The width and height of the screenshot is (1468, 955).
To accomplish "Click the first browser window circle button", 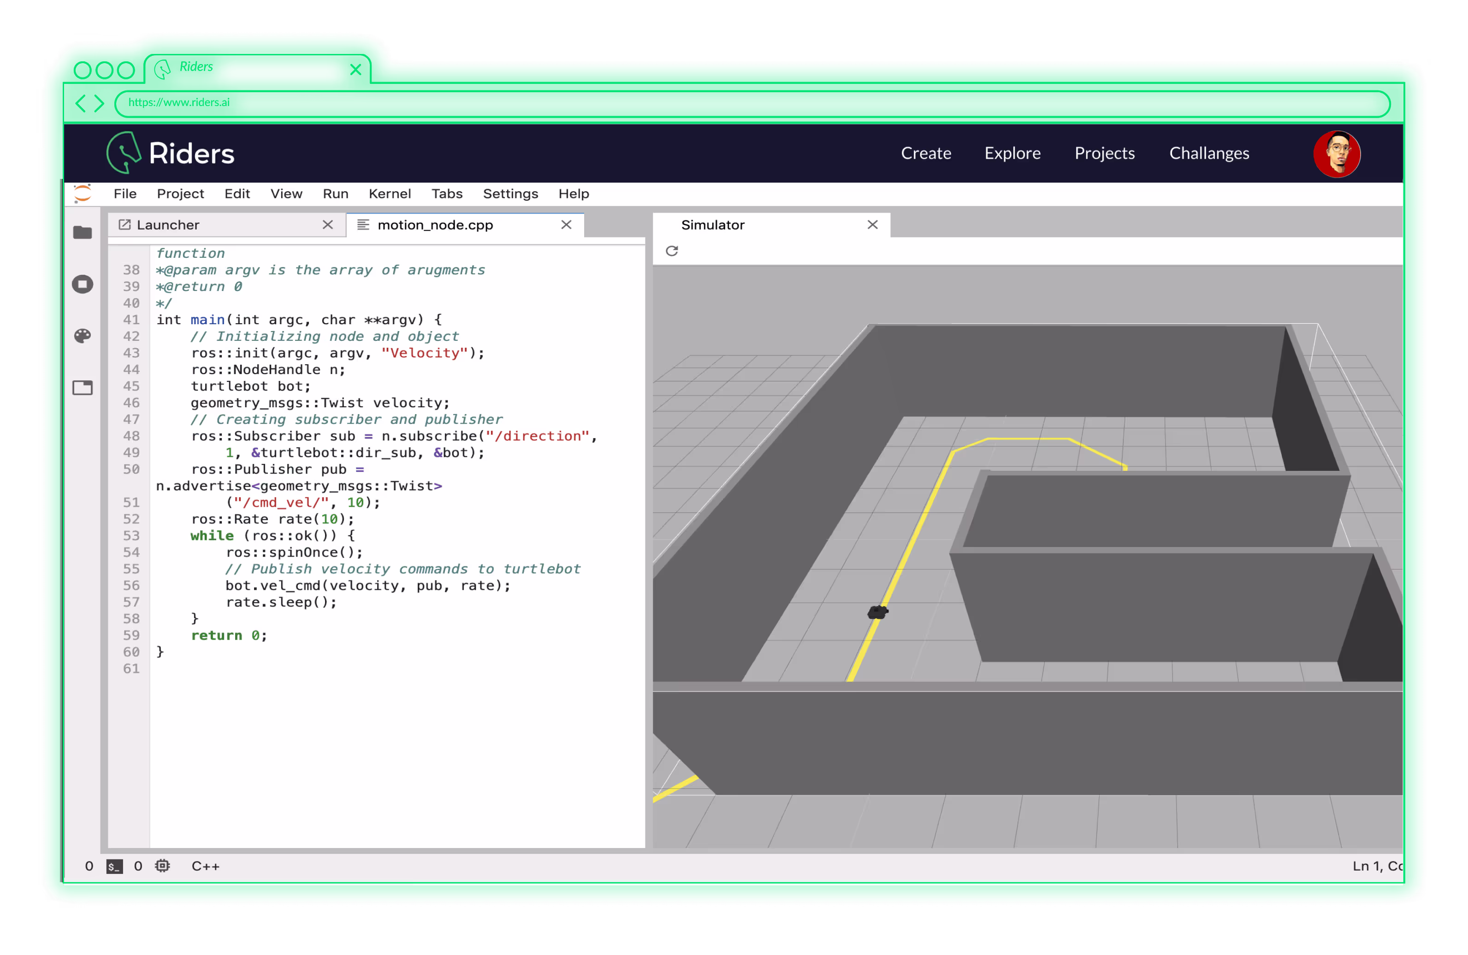I will 83,70.
